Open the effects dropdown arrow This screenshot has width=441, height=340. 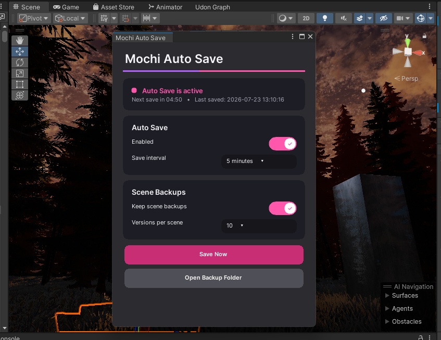coord(370,18)
